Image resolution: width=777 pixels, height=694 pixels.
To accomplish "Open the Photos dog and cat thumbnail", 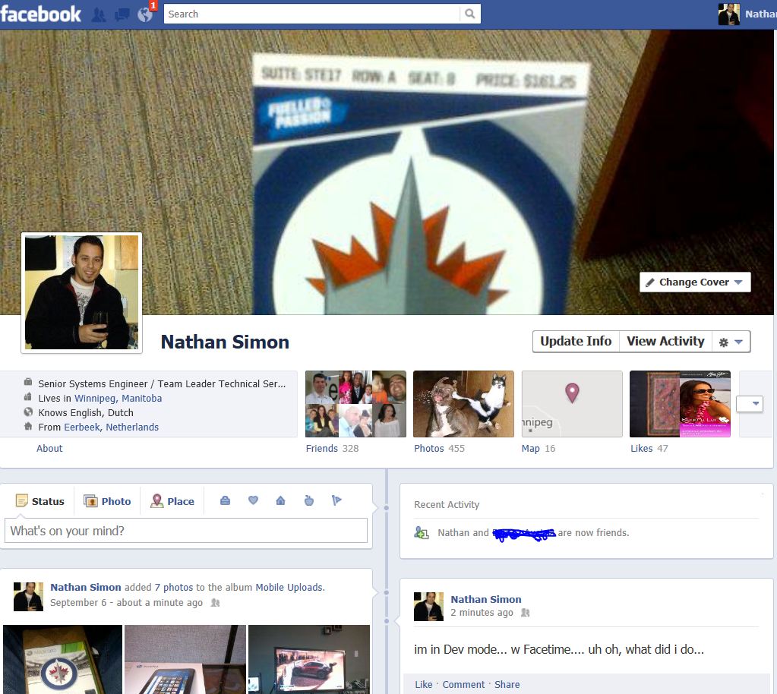I will point(463,404).
